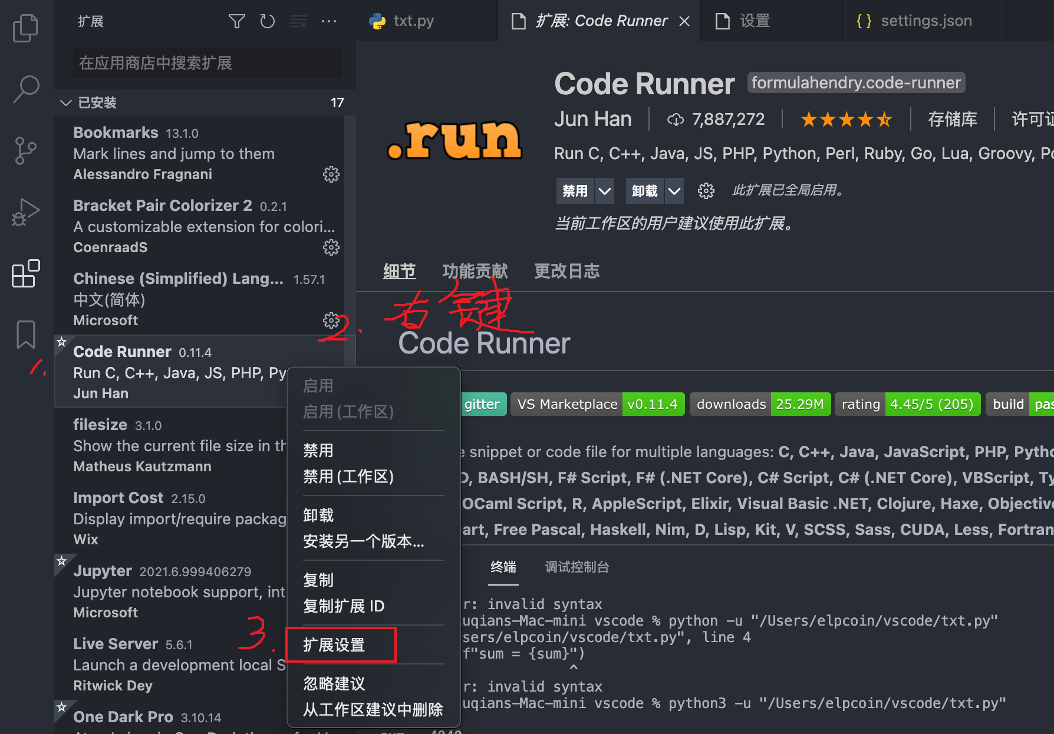Open manage gear for Chinese Language pack
This screenshot has height=734, width=1054.
click(331, 320)
